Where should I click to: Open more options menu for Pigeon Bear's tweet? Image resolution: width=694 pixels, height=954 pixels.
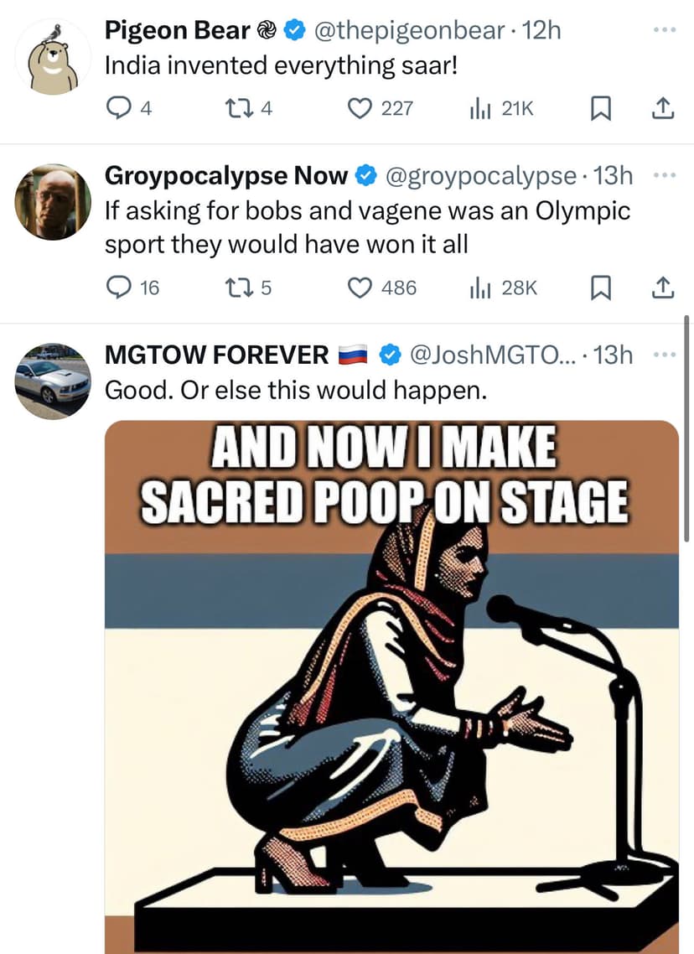[x=665, y=29]
